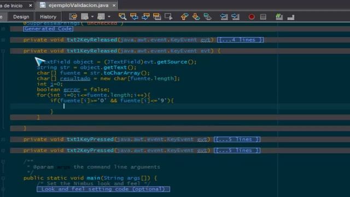
Task: Toggle Highlight Search icon
Action: point(157,17)
